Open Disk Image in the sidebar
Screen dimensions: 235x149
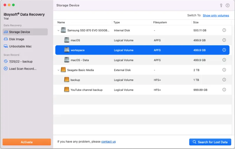pyautogui.click(x=16, y=39)
